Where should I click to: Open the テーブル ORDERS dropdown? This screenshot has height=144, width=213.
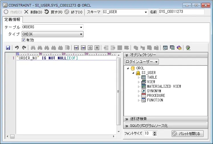point(81,27)
